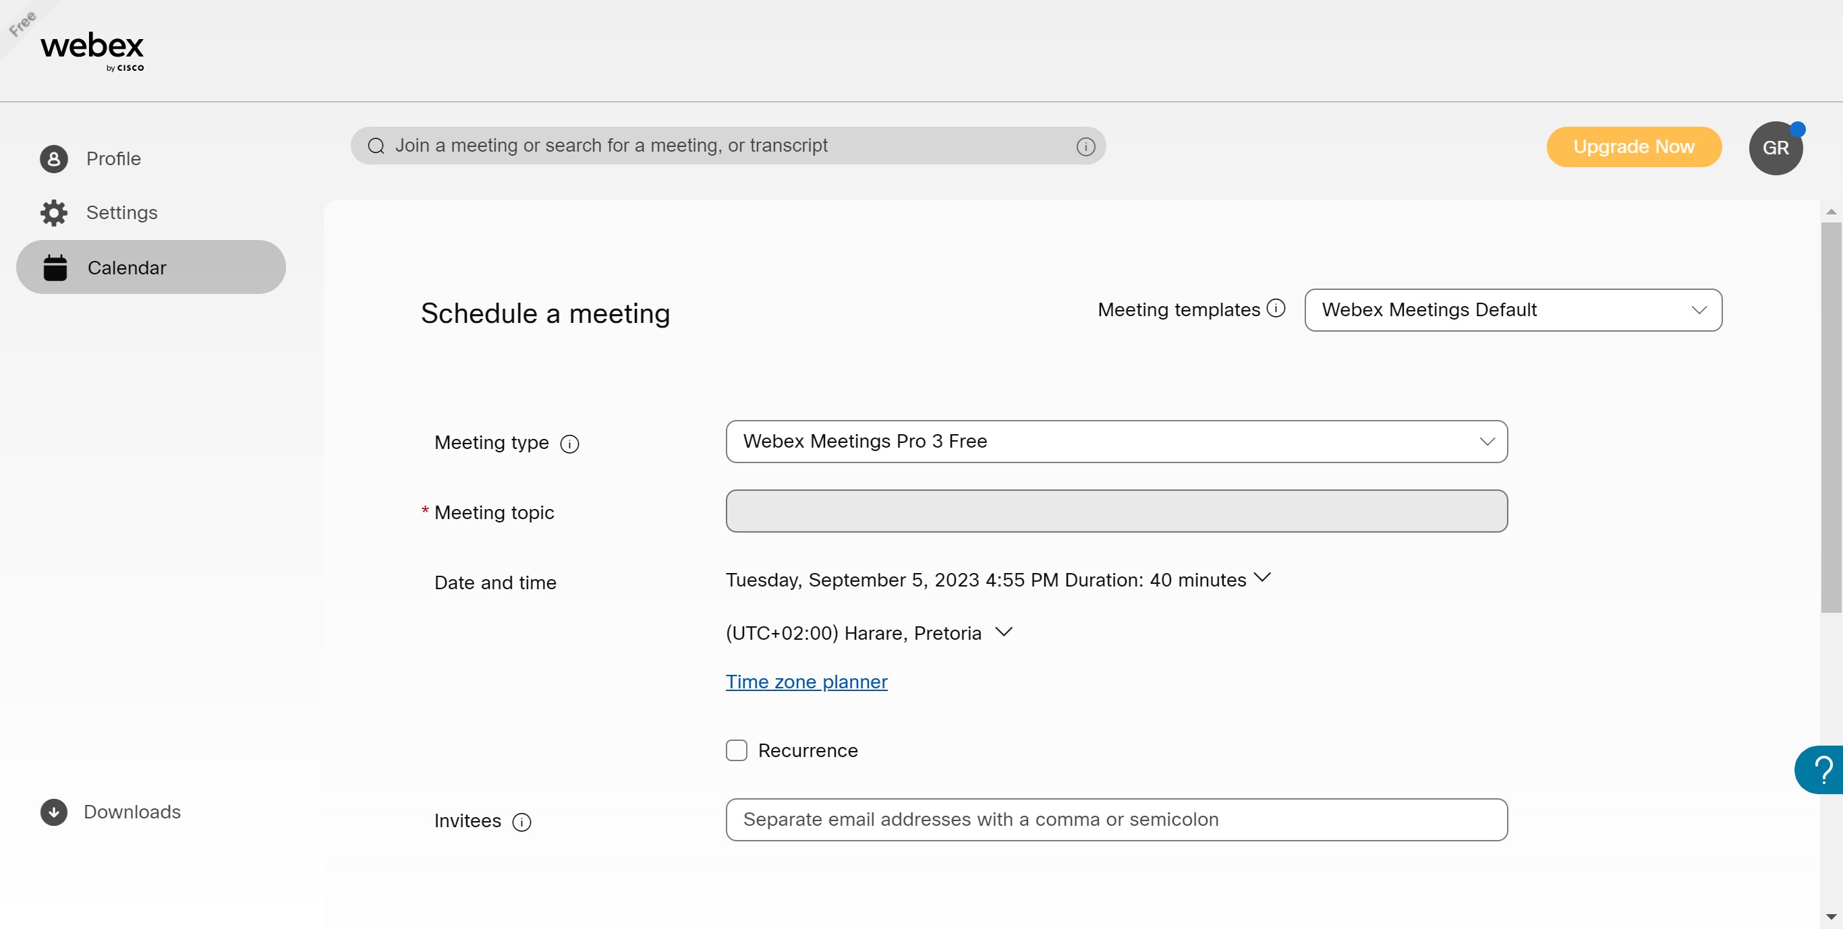This screenshot has width=1843, height=929.
Task: Click the Upgrade Now button
Action: (1633, 146)
